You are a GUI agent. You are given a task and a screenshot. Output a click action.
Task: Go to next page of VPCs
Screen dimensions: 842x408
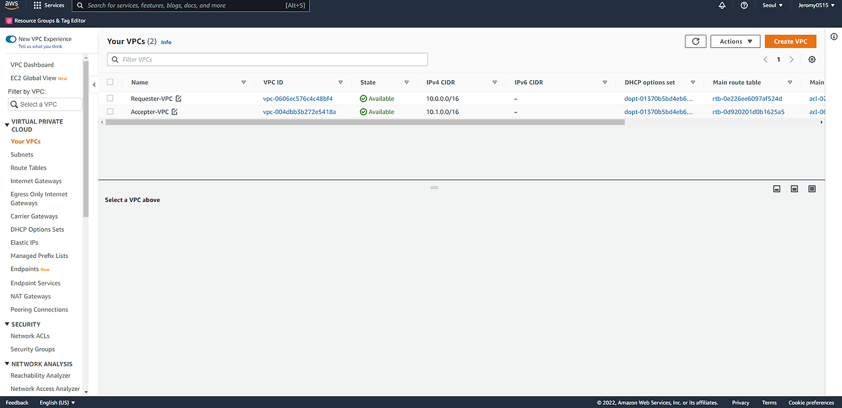(791, 59)
